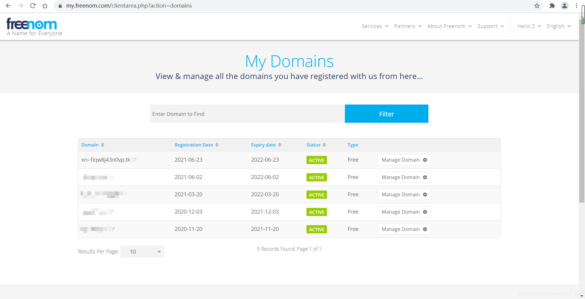Image resolution: width=585 pixels, height=299 pixels.
Task: Open the About Freenom menu
Action: coord(450,26)
